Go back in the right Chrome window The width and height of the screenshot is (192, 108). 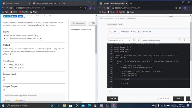point(100,8)
